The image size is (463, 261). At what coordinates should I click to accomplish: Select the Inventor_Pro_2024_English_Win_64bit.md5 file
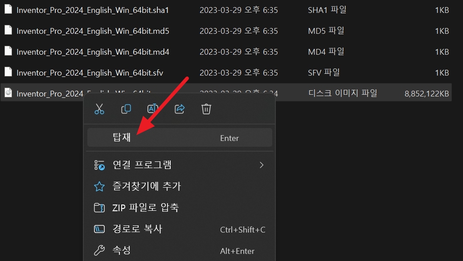point(93,31)
